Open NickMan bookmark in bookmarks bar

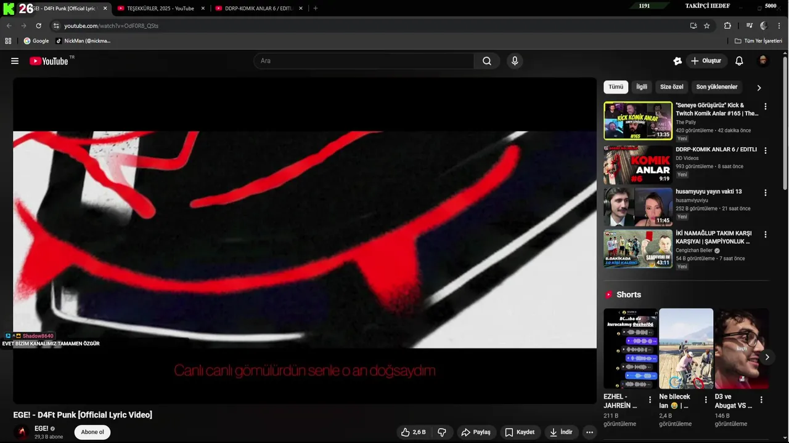click(x=83, y=41)
